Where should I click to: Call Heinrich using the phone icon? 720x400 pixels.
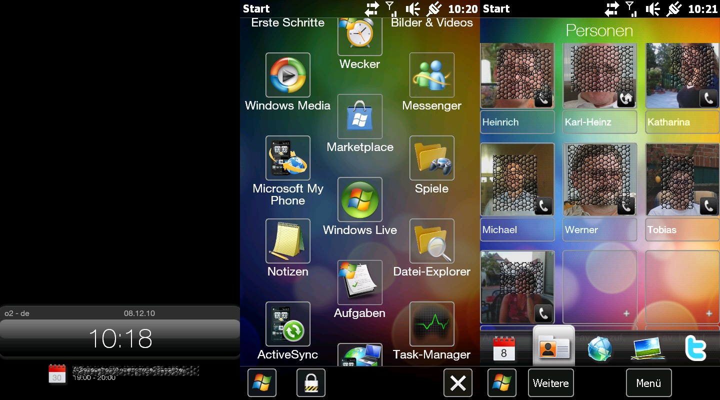coord(543,98)
